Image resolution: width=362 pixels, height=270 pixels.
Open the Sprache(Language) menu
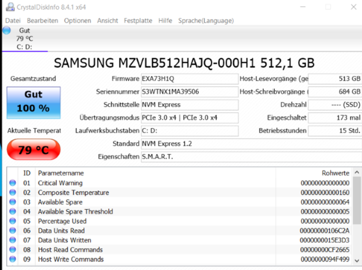pyautogui.click(x=206, y=20)
